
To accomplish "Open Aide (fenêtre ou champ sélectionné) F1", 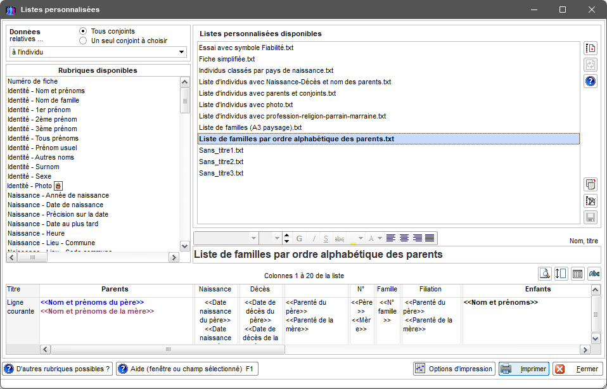I will 187,369.
